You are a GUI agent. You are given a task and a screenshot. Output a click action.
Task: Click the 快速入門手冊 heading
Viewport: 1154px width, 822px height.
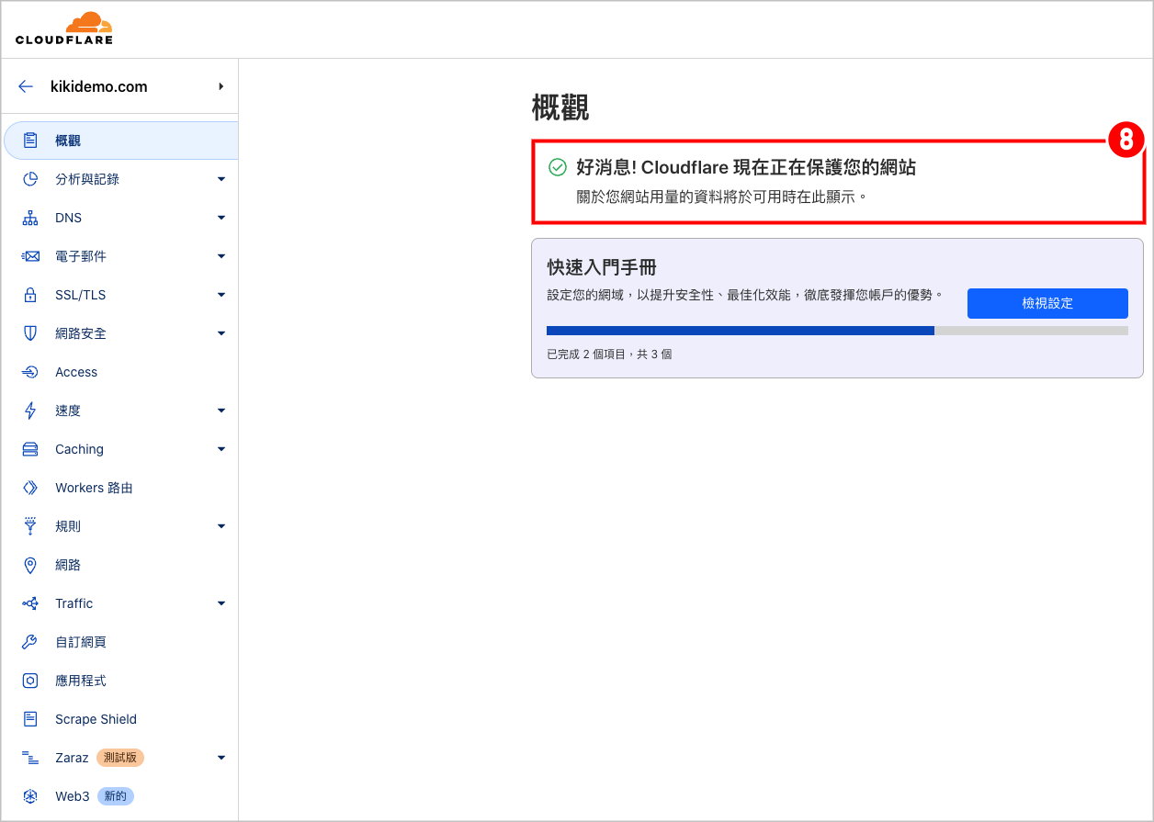[x=602, y=267]
